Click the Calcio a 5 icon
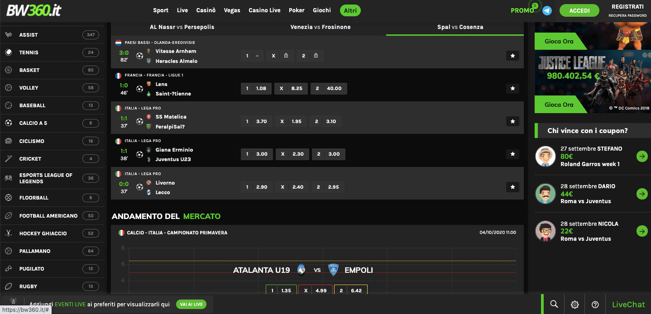The image size is (651, 314). click(9, 123)
